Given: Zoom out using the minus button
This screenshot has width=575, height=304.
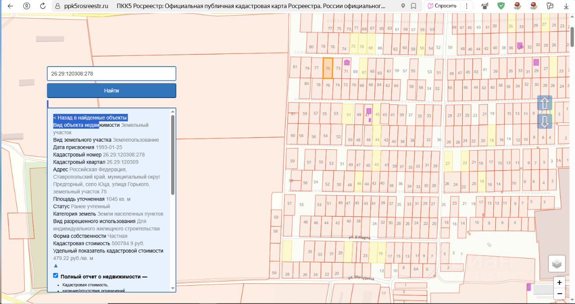Looking at the screenshot, I should point(559,294).
